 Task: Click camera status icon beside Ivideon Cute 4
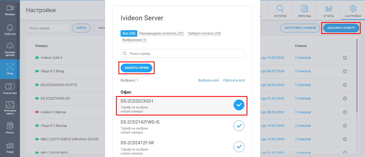(37, 58)
